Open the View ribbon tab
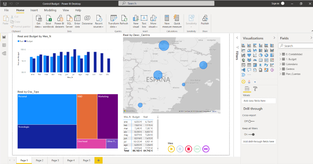 pos(66,10)
